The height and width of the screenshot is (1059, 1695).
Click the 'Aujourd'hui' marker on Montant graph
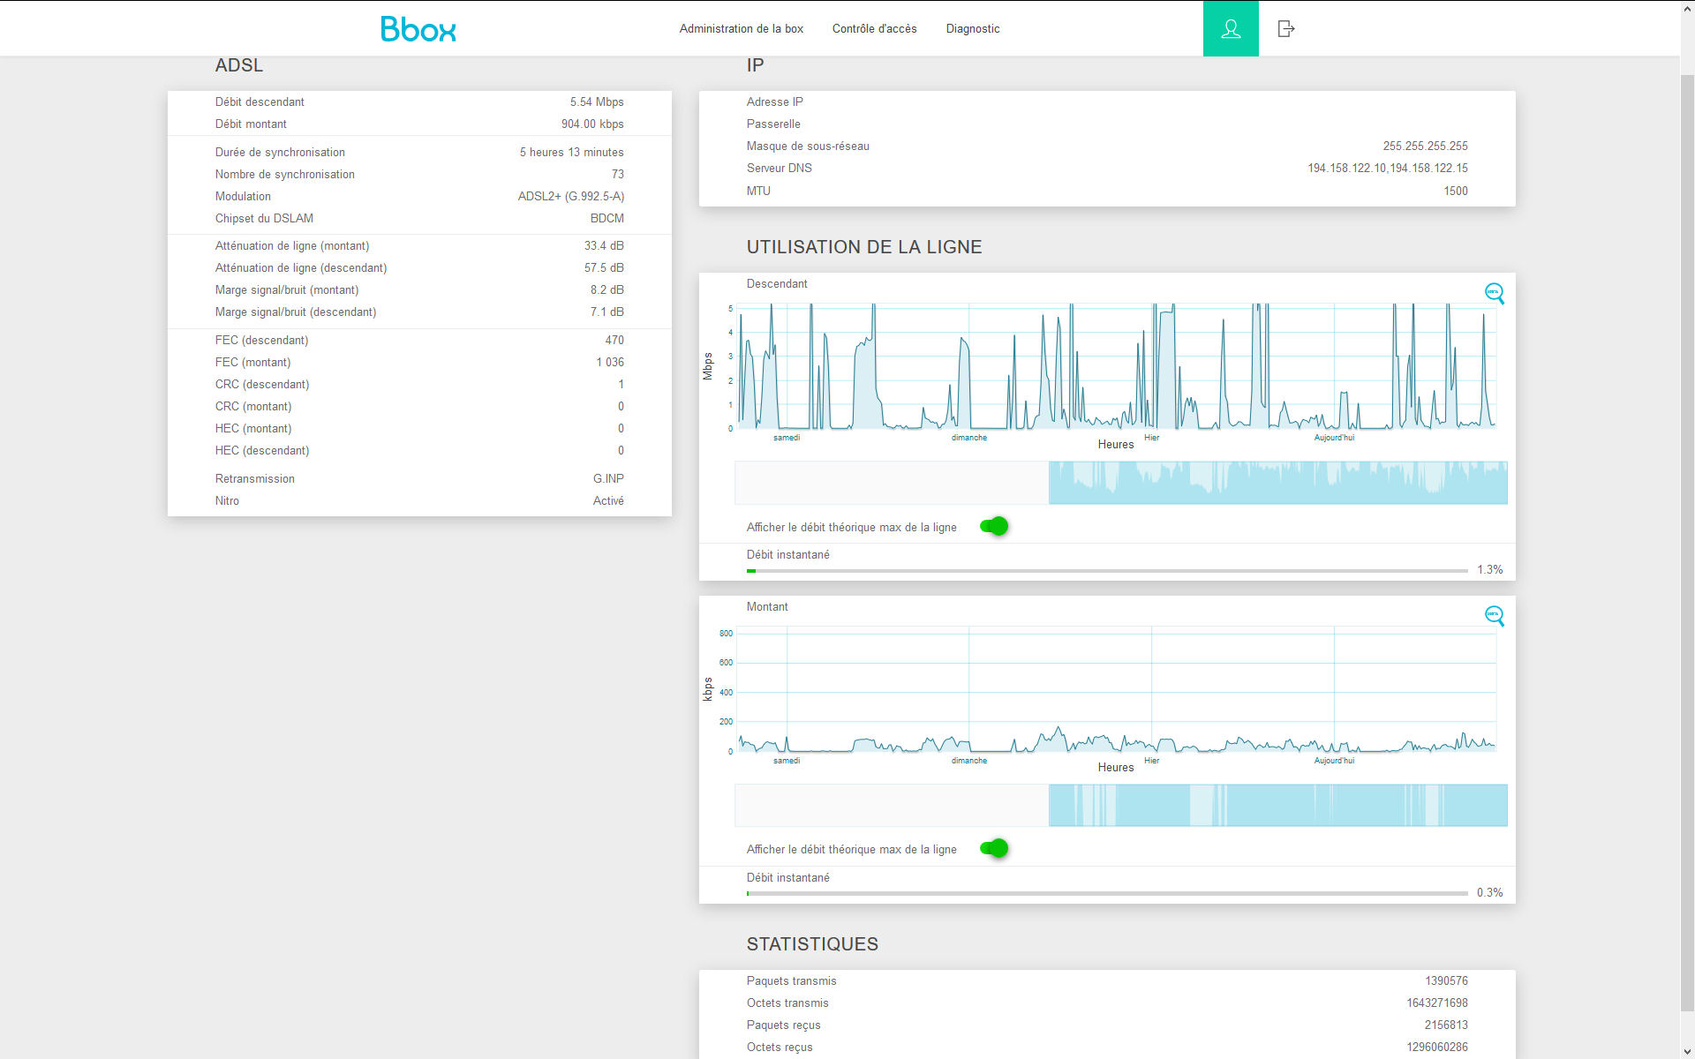coord(1334,761)
